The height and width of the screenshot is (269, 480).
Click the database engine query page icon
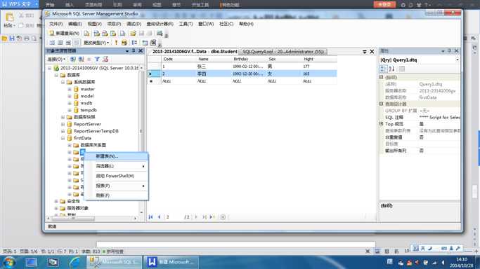(x=87, y=33)
